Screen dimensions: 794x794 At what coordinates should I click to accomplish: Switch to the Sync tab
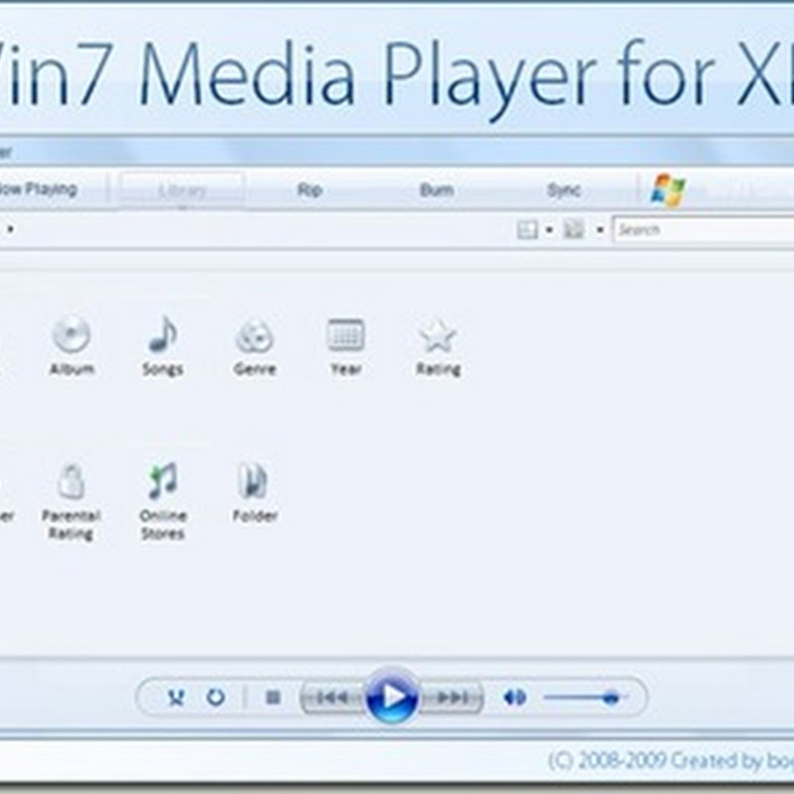tap(564, 191)
